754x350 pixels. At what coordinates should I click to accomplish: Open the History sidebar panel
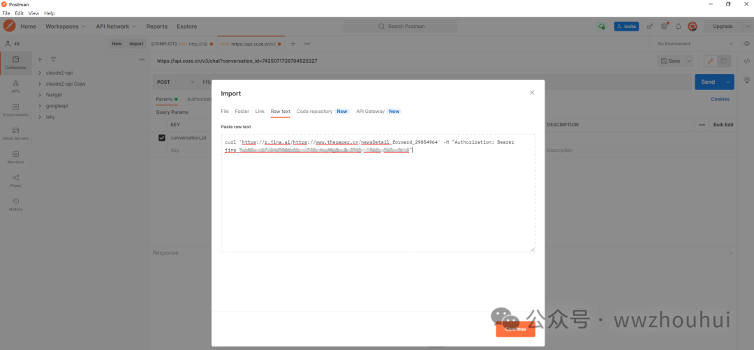(x=15, y=205)
